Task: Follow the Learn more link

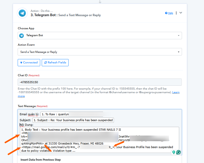Action: [x=21, y=96]
